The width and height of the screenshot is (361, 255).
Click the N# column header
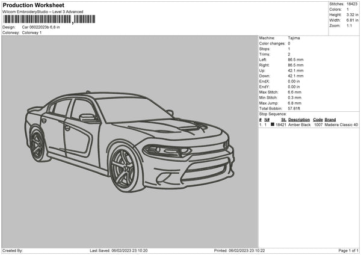pyautogui.click(x=267, y=119)
